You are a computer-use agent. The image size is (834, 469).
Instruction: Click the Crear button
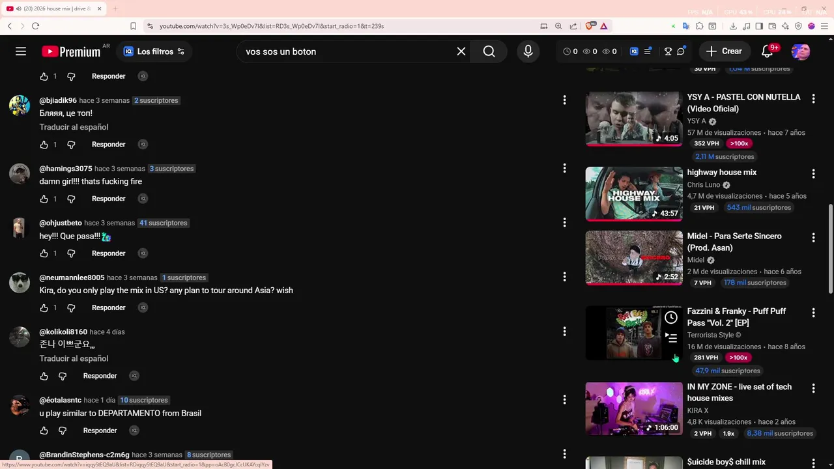[x=724, y=51]
